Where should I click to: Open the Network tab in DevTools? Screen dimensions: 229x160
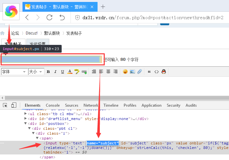click(x=90, y=105)
